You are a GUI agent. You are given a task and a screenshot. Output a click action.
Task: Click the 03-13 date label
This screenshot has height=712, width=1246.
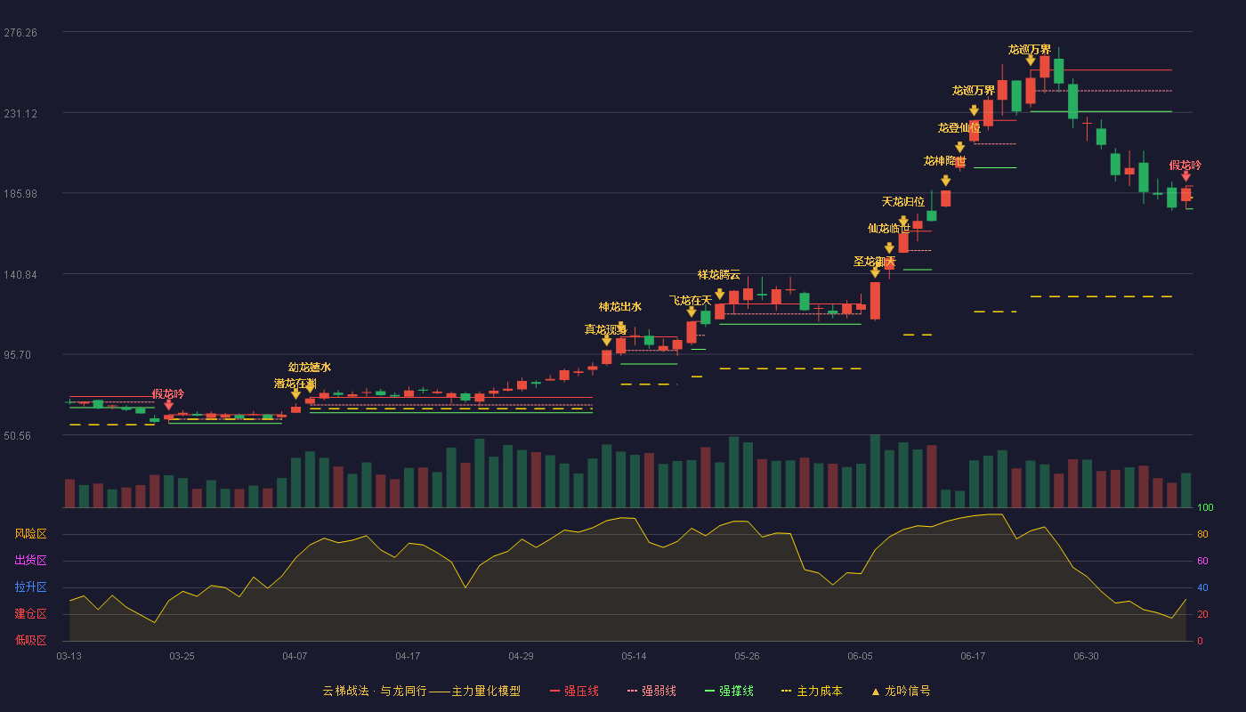(x=69, y=656)
